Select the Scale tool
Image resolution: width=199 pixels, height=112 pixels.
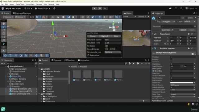[4, 34]
